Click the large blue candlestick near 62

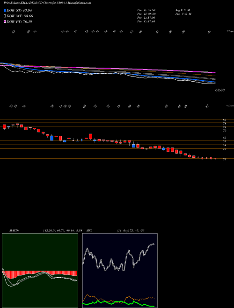[x=51, y=138]
